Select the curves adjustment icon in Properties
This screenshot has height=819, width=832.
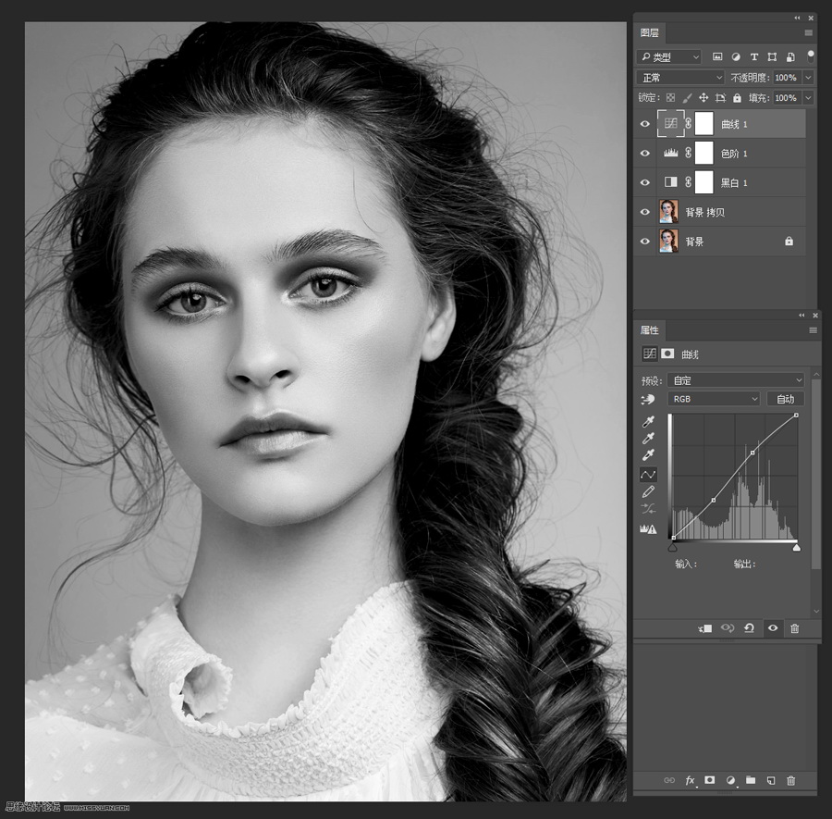pyautogui.click(x=650, y=354)
